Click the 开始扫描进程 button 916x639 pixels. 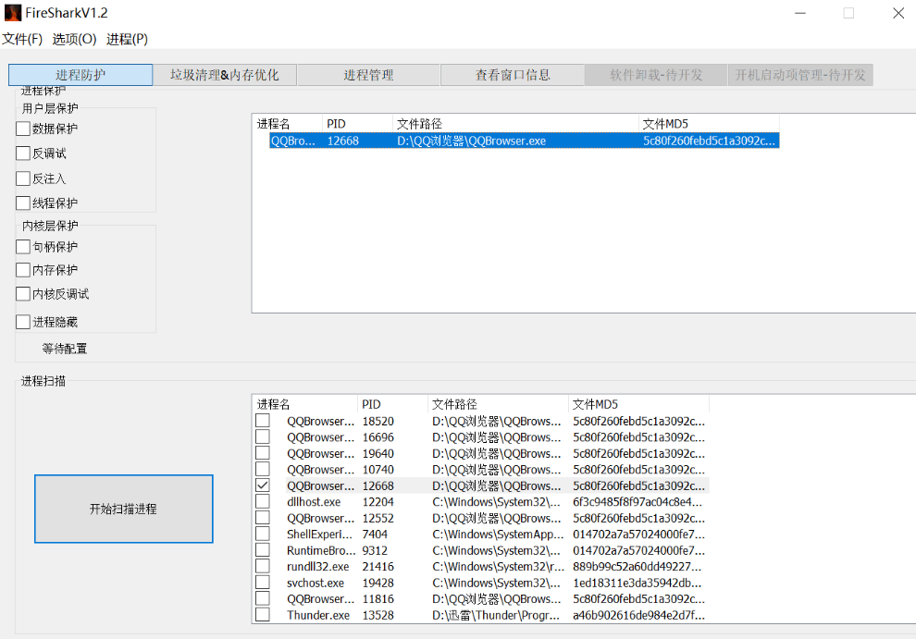pyautogui.click(x=124, y=509)
